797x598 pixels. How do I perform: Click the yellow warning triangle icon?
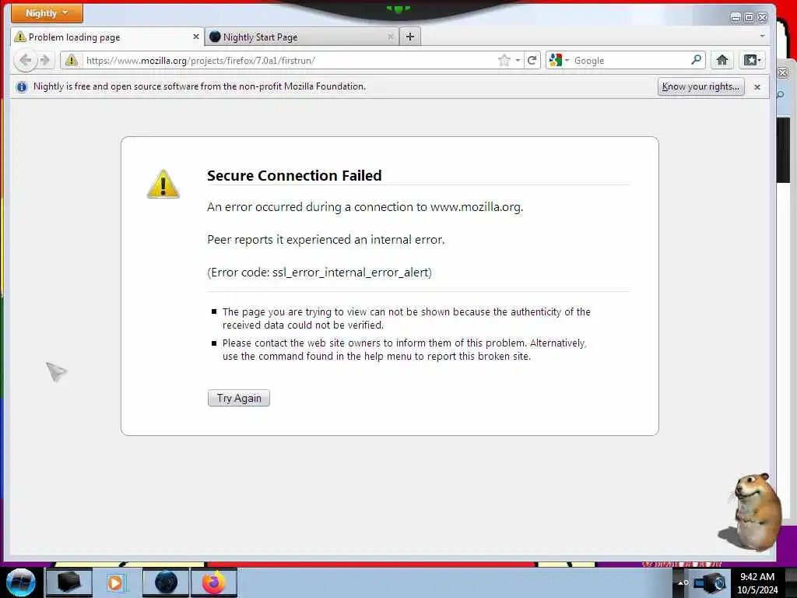tap(163, 184)
